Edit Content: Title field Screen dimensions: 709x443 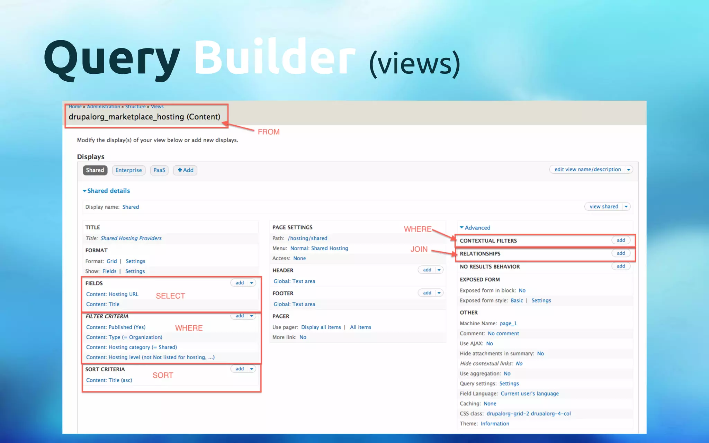point(102,304)
